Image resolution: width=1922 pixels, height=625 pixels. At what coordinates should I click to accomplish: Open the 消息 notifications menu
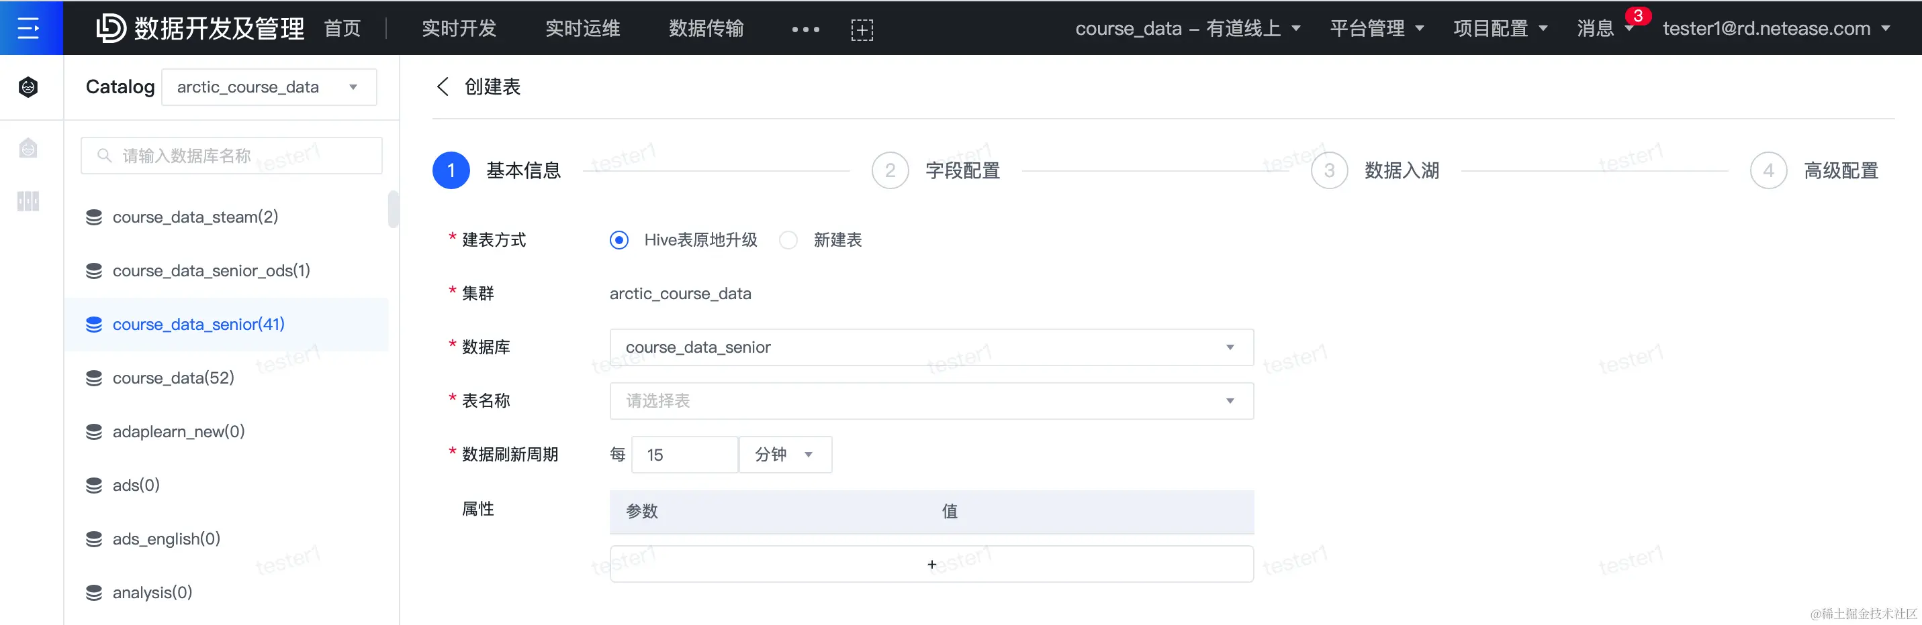[1604, 28]
